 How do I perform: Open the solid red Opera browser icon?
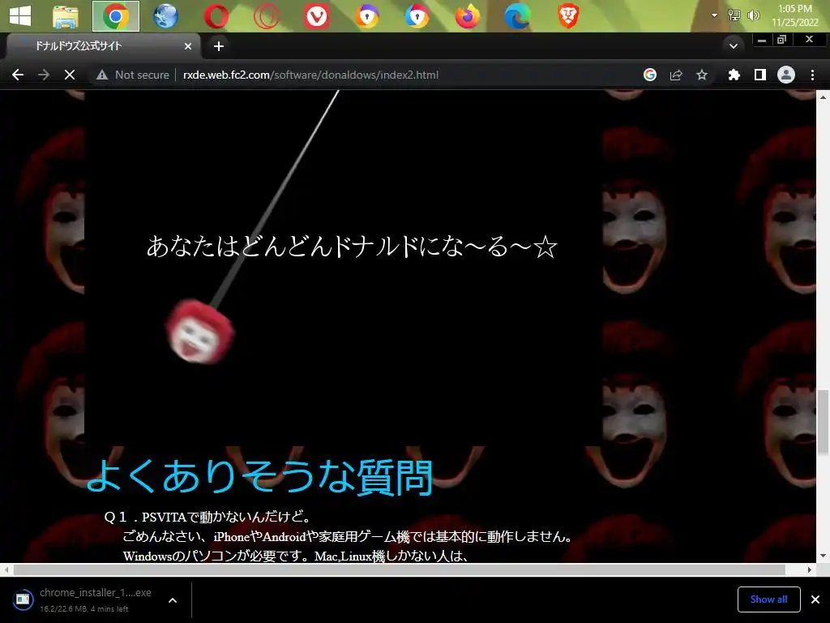click(216, 16)
